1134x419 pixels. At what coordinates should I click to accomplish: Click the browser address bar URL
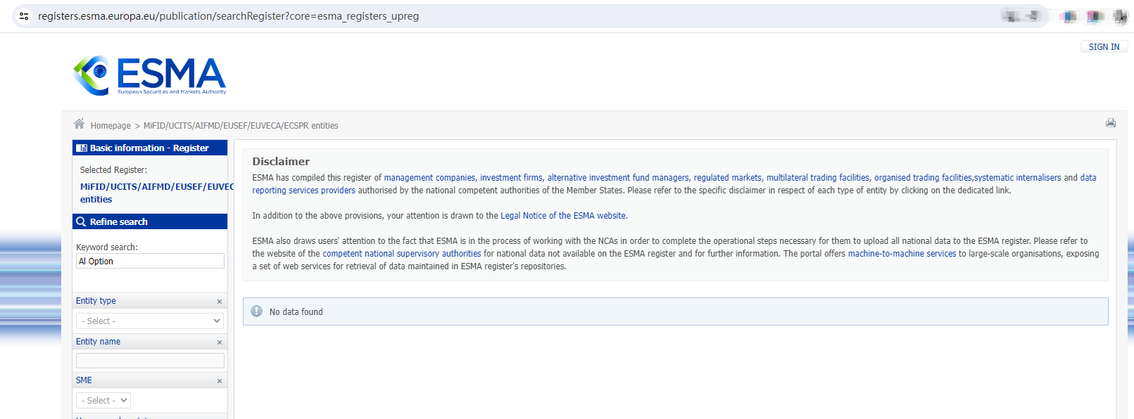[x=228, y=16]
